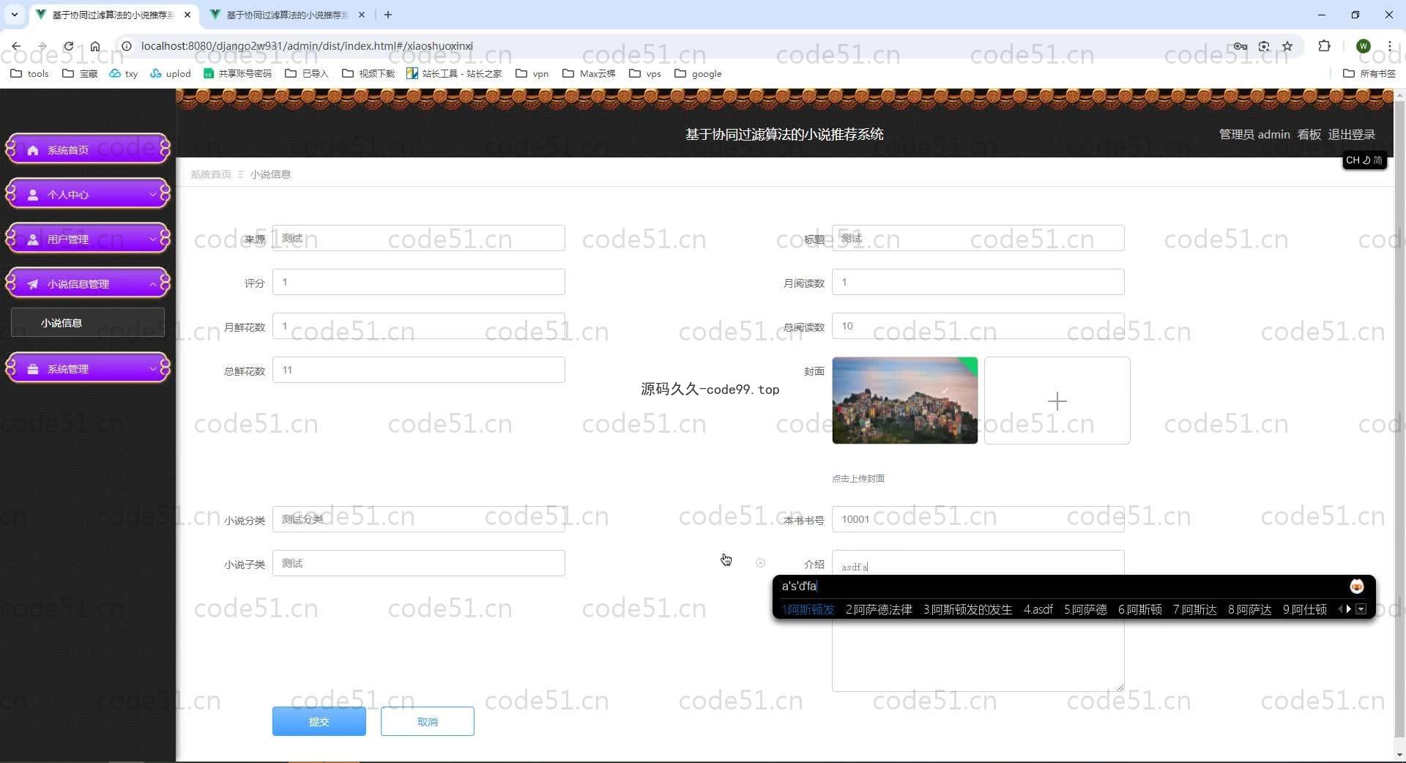Click into the 介绍 textarea
Viewport: 1406px width, 763px height.
click(x=978, y=621)
